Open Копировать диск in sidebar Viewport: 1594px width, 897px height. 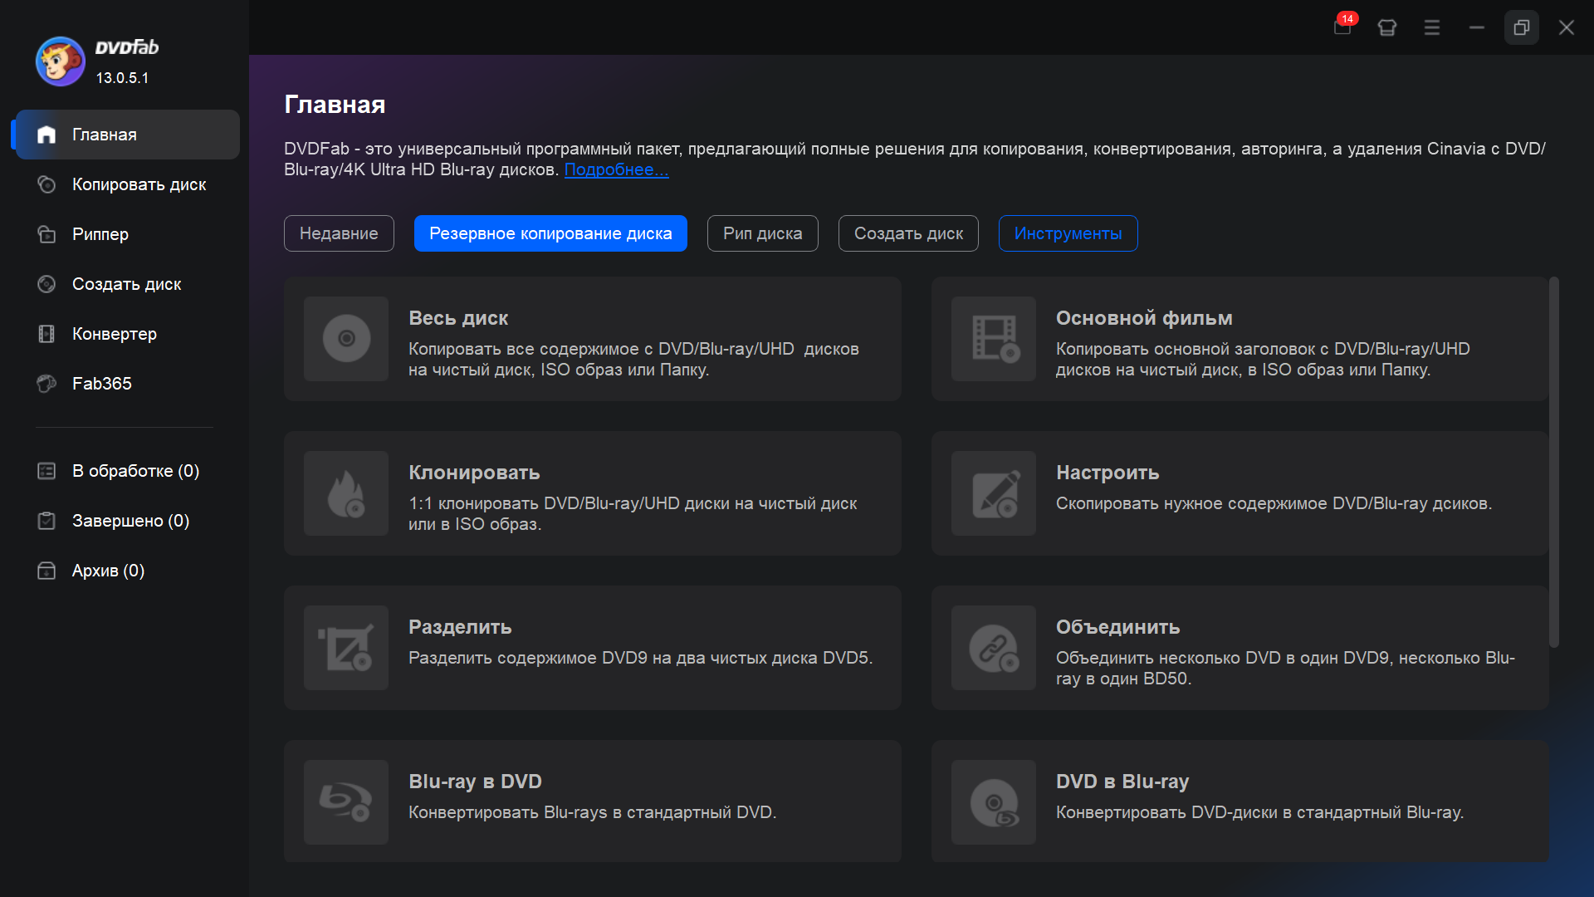pyautogui.click(x=139, y=184)
